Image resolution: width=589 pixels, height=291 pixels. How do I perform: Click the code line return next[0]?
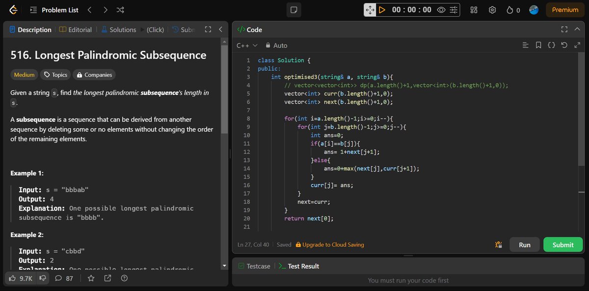point(309,218)
